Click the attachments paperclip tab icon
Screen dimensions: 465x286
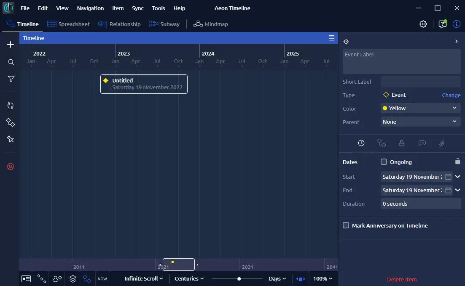pos(442,143)
